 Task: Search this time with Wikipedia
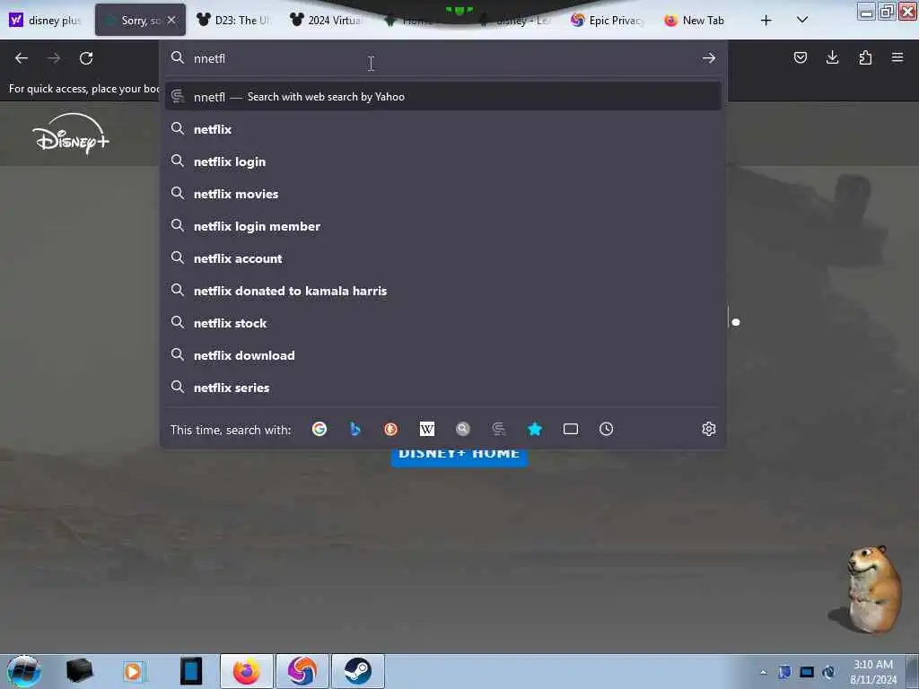[x=426, y=429]
